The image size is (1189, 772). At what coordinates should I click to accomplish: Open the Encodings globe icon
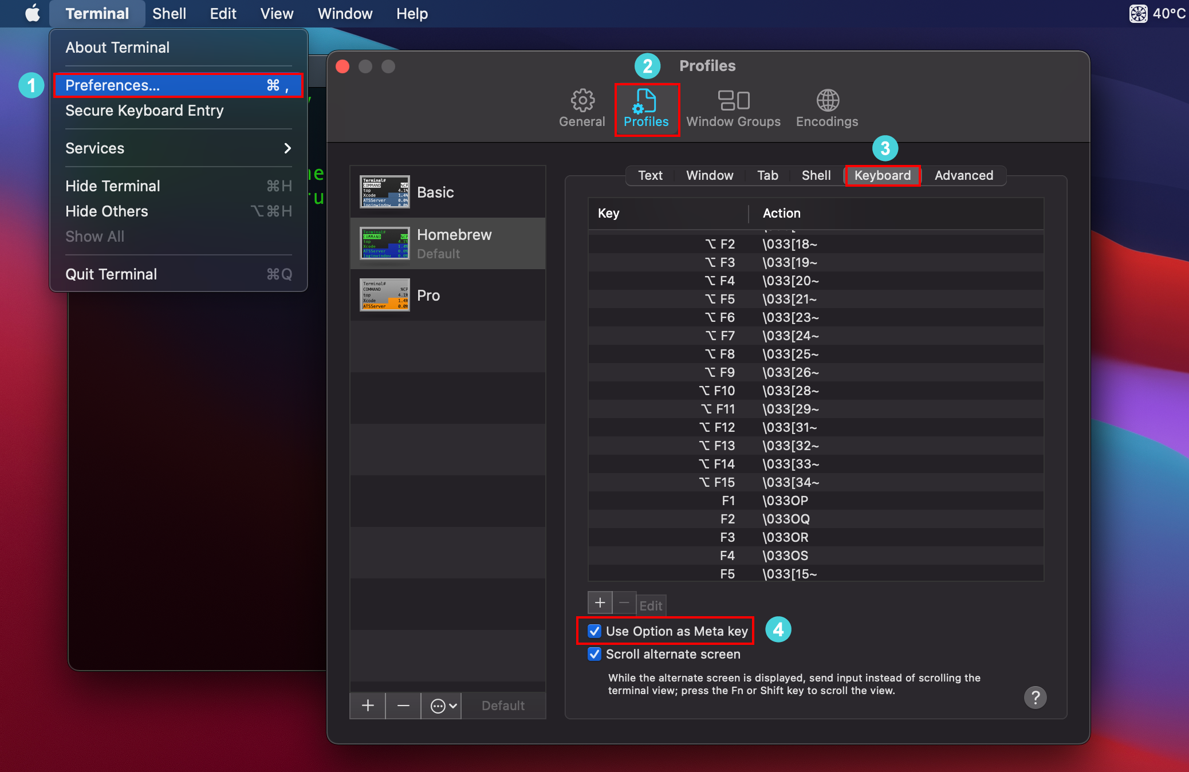tap(827, 108)
